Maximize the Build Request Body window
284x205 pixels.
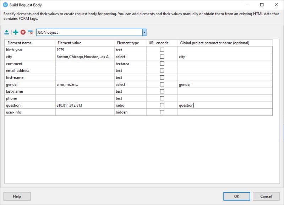pyautogui.click(x=262, y=5)
